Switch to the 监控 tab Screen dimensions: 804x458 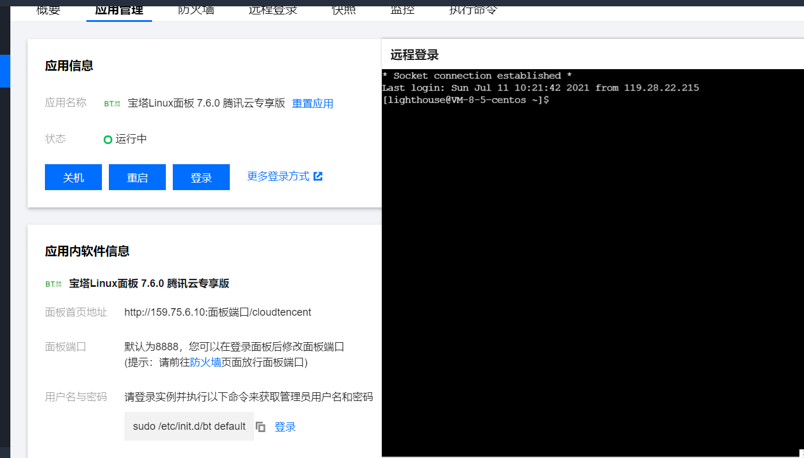tap(403, 10)
